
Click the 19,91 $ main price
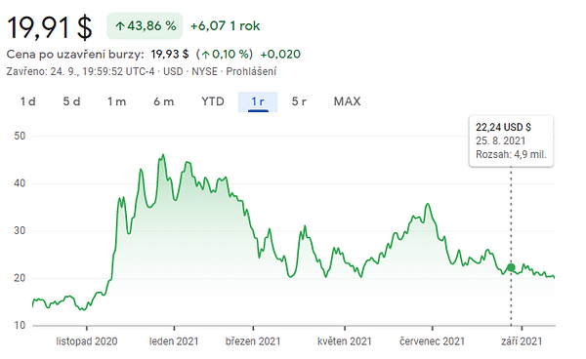tap(50, 27)
